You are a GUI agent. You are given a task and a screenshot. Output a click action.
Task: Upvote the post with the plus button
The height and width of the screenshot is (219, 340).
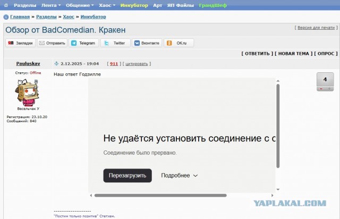329,89
